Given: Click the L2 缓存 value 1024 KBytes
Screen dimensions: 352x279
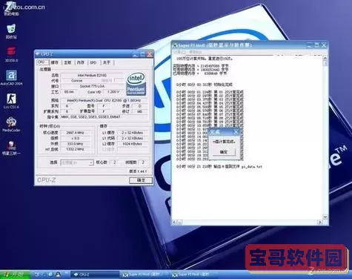Looking at the screenshot, I should pos(132,144).
